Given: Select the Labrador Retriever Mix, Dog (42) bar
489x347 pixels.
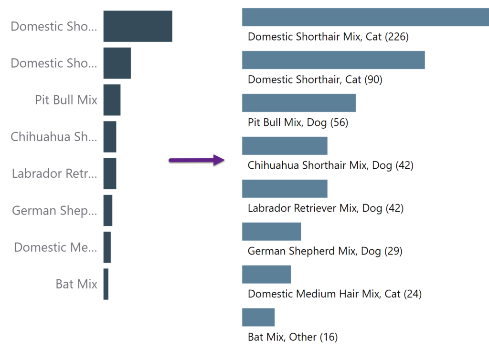Looking at the screenshot, I should click(x=285, y=189).
